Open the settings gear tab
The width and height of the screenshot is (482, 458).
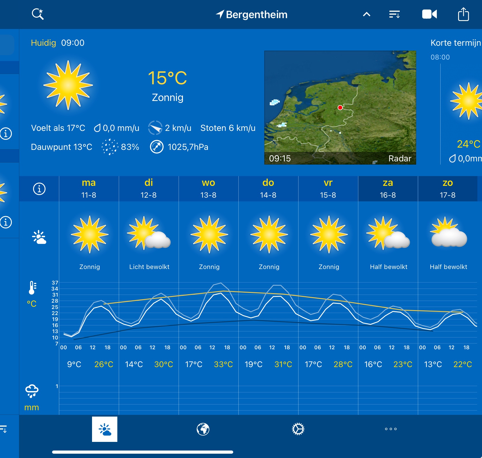(298, 429)
